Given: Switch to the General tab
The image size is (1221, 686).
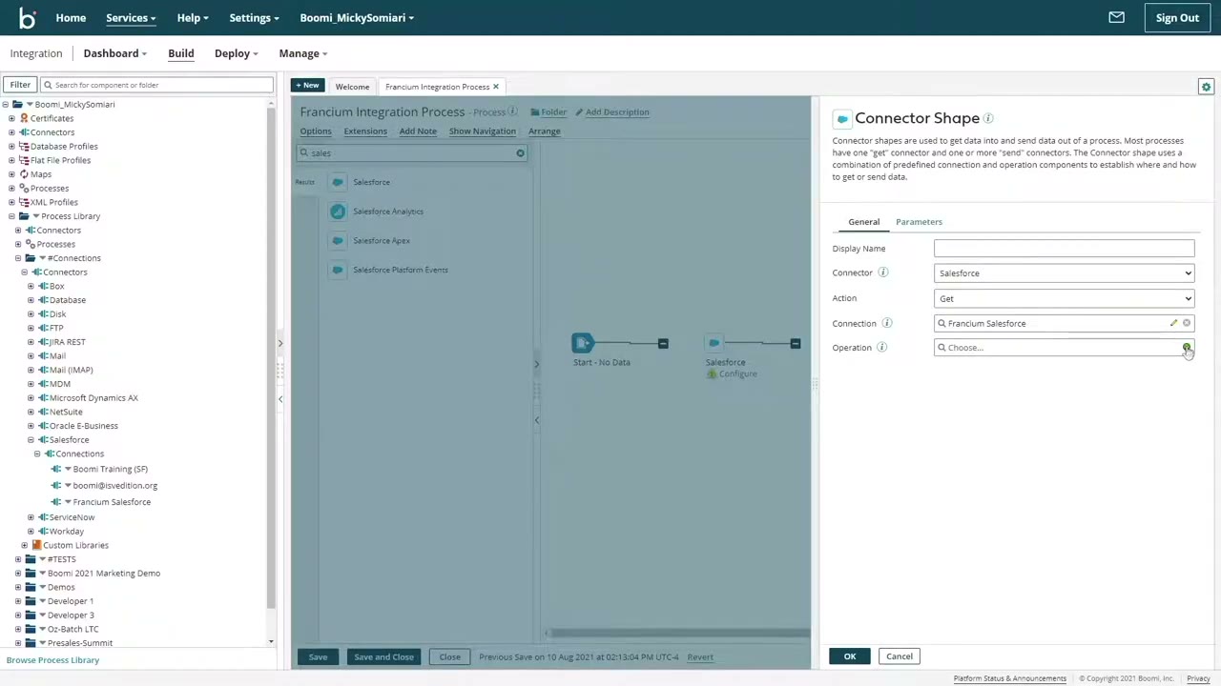Looking at the screenshot, I should pos(863,222).
